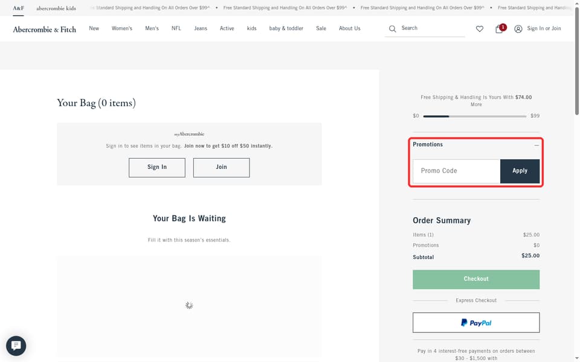Pay with PayPal express checkout

click(x=476, y=322)
